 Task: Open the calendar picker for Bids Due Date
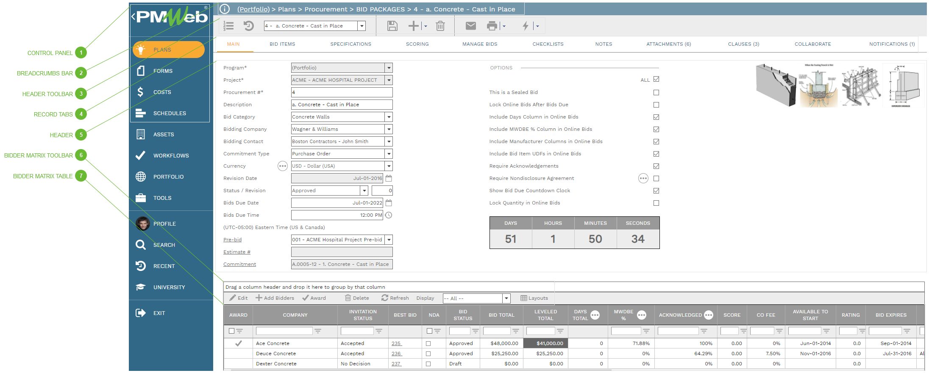389,203
